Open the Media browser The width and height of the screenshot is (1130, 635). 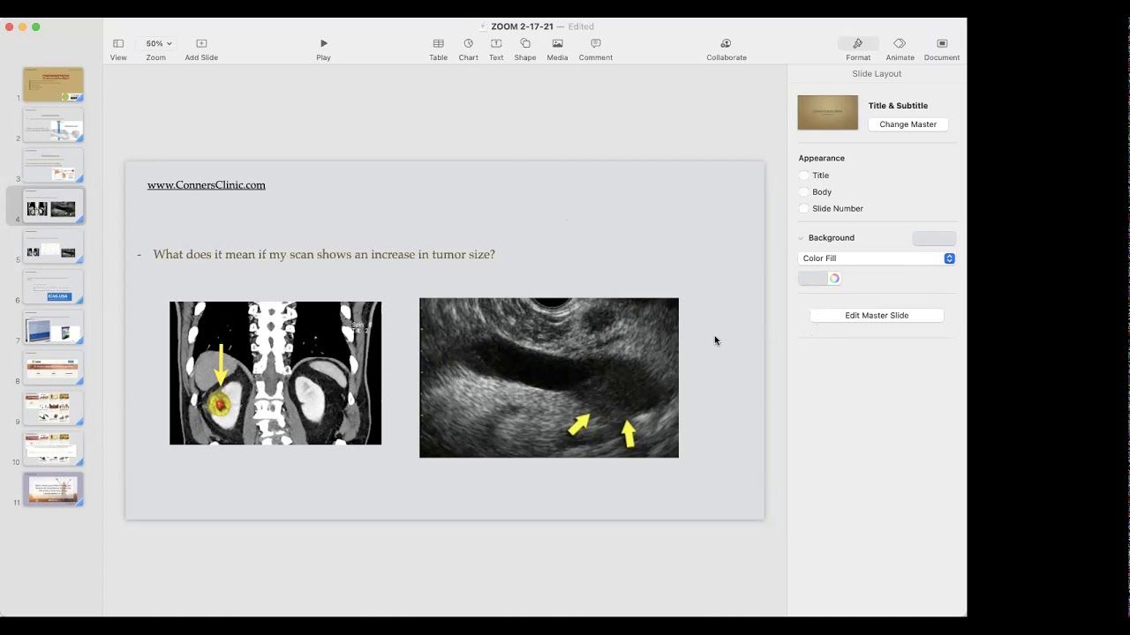[557, 43]
